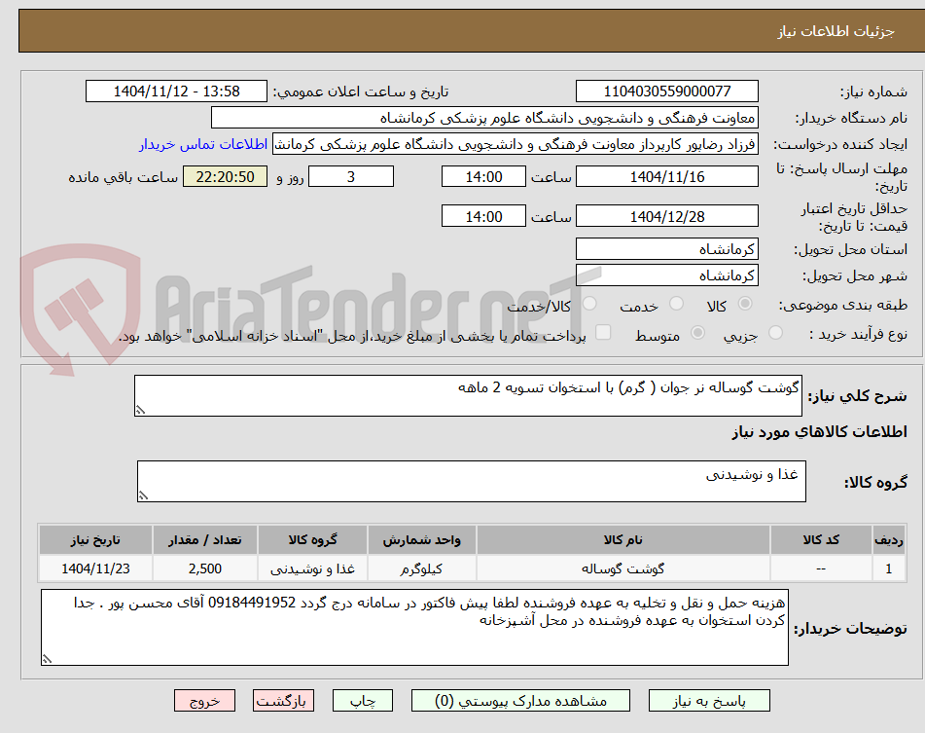Click the 'ساعت باقی مانده' label
925x733 pixels.
(123, 177)
